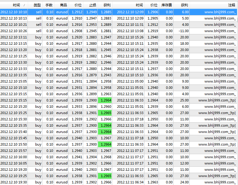238x185 pixels.
Task: Click the 1.2906 close price
Action: point(153,12)
